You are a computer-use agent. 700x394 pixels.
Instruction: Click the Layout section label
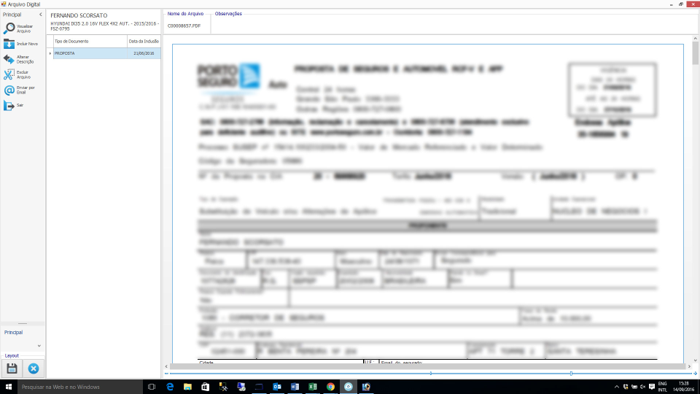pyautogui.click(x=12, y=355)
